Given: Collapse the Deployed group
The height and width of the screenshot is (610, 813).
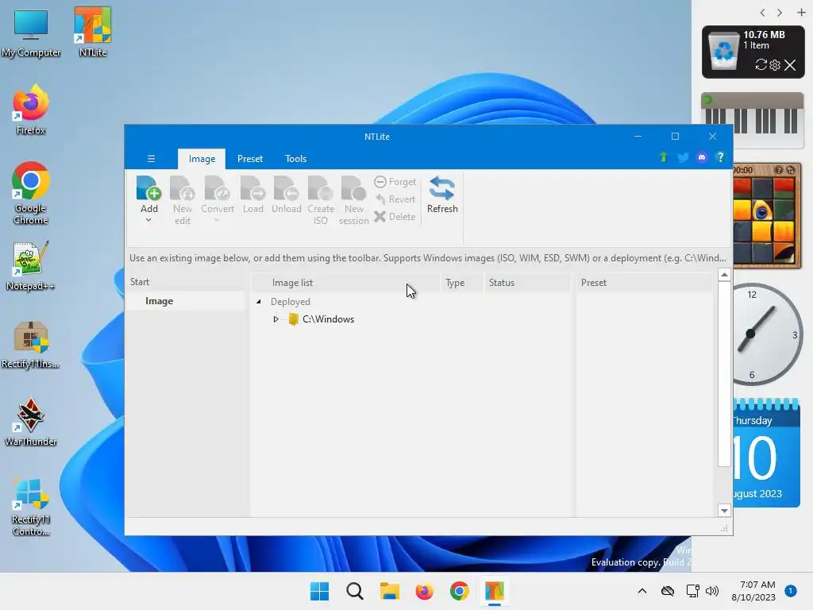Looking at the screenshot, I should coord(258,301).
